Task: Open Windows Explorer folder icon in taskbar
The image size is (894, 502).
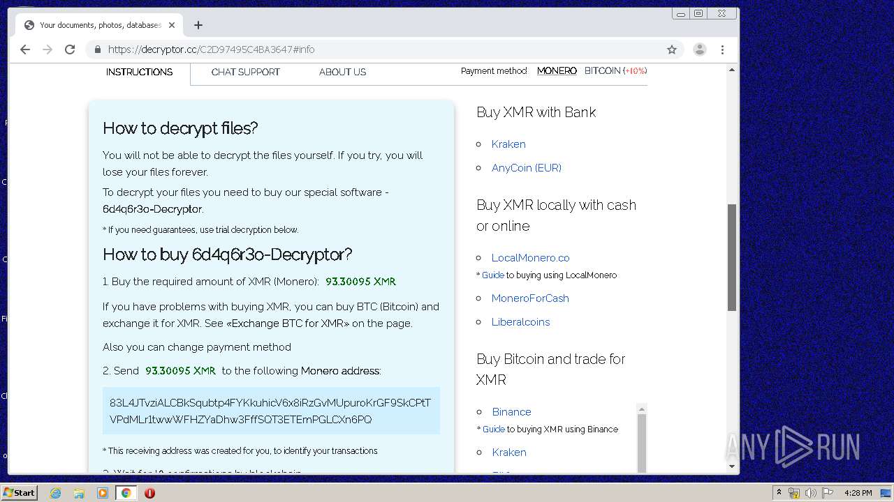Action: [x=79, y=493]
